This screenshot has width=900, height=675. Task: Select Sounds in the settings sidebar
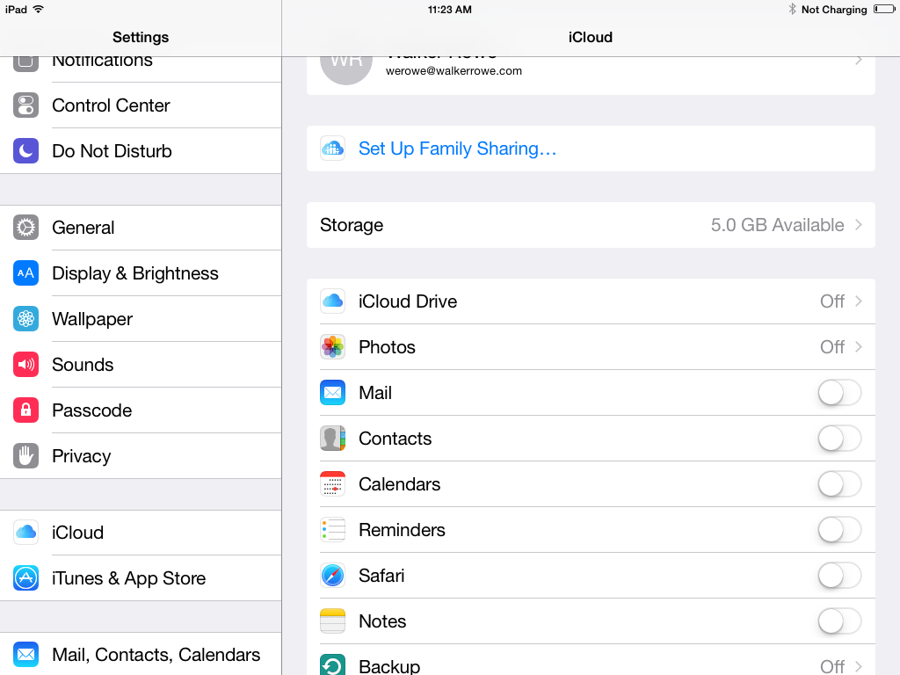(x=141, y=365)
